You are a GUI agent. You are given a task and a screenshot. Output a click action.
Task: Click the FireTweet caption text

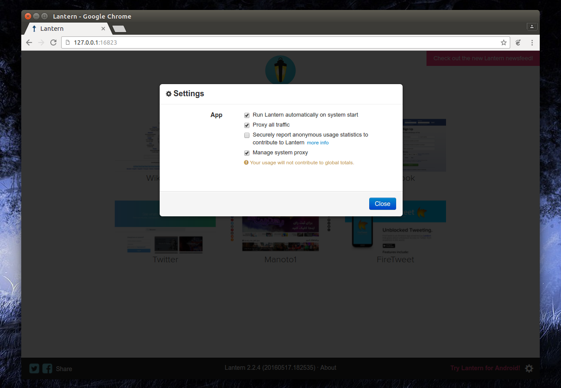pos(396,260)
